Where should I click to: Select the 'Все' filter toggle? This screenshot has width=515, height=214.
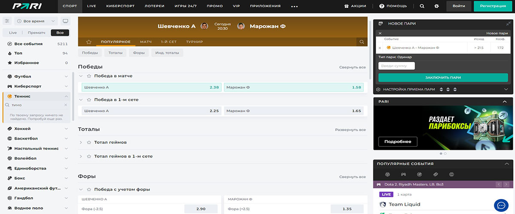click(x=60, y=33)
